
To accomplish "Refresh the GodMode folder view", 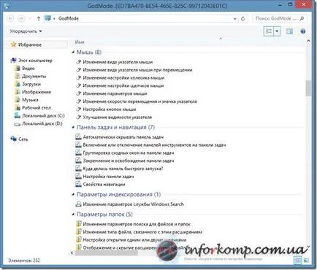I will tap(242, 18).
